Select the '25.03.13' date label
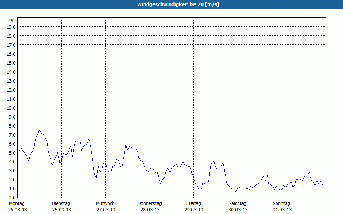This screenshot has width=343, height=214. pos(18,210)
